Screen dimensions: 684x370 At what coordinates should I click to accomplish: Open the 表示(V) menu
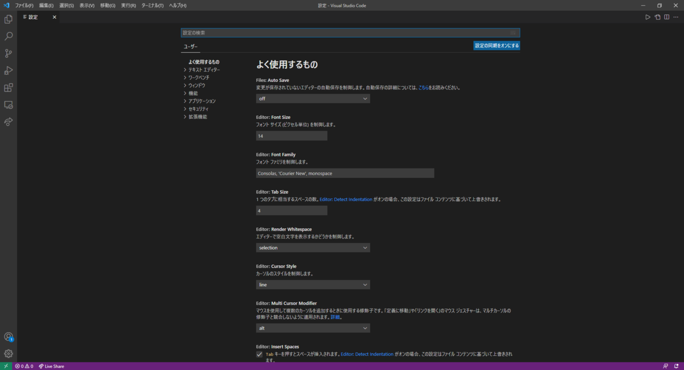tap(87, 5)
